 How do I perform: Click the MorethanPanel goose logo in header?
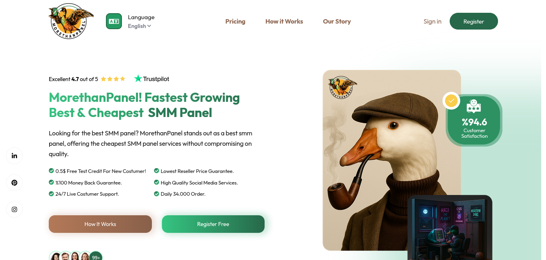[71, 21]
